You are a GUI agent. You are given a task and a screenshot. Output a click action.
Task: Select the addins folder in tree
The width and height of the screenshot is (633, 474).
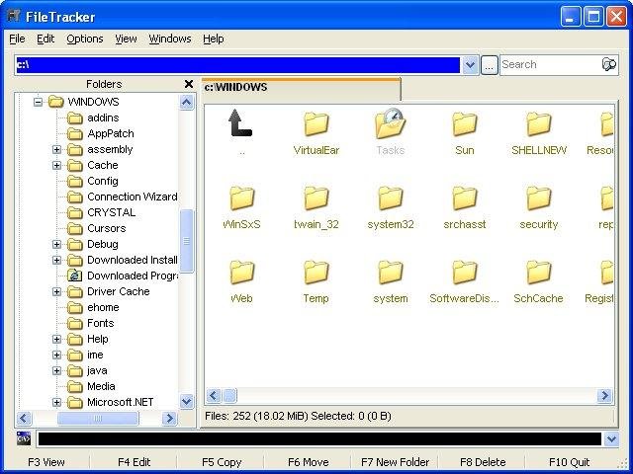[x=93, y=118]
